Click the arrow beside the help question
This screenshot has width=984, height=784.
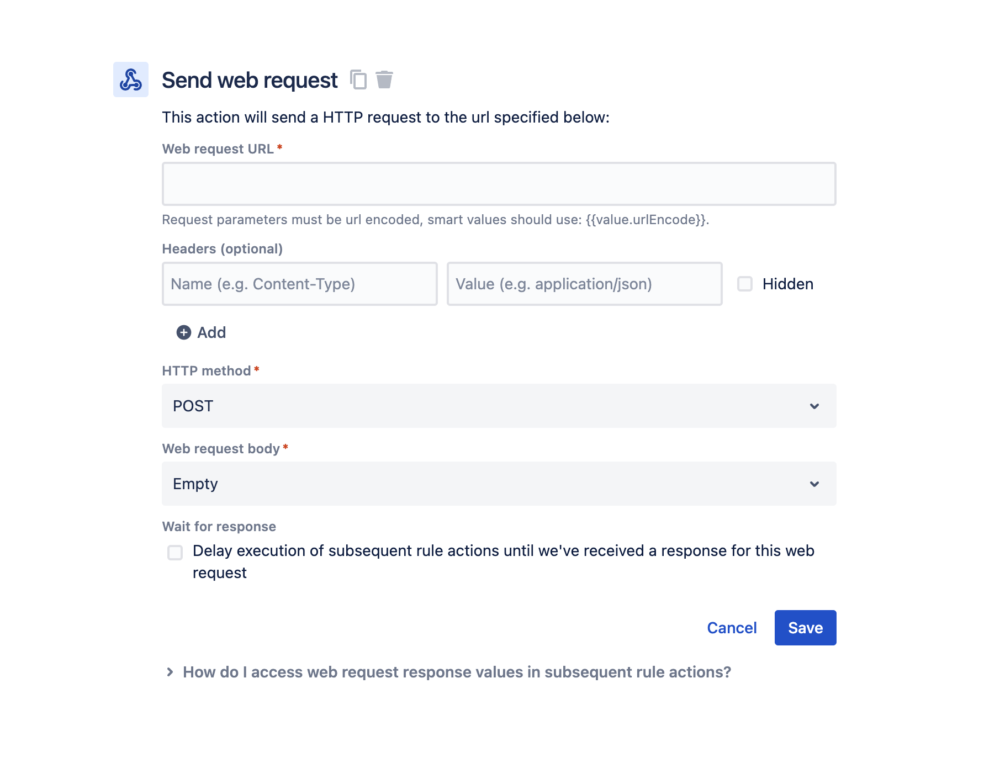click(170, 672)
